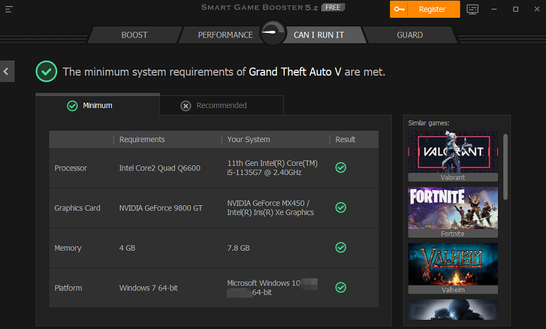Click the Result column header

click(345, 139)
